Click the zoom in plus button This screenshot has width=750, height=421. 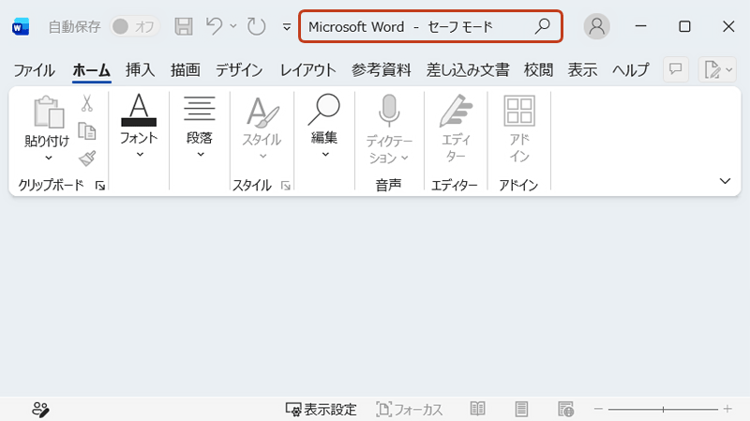(727, 409)
